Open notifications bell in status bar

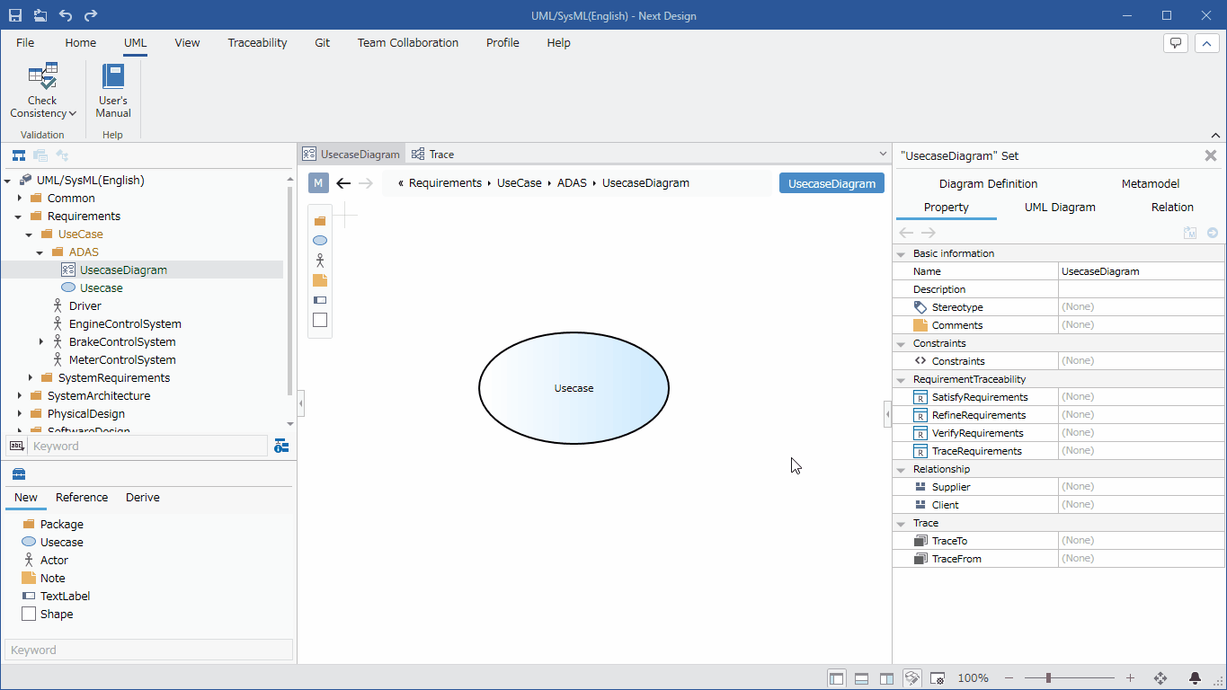pos(1196,678)
